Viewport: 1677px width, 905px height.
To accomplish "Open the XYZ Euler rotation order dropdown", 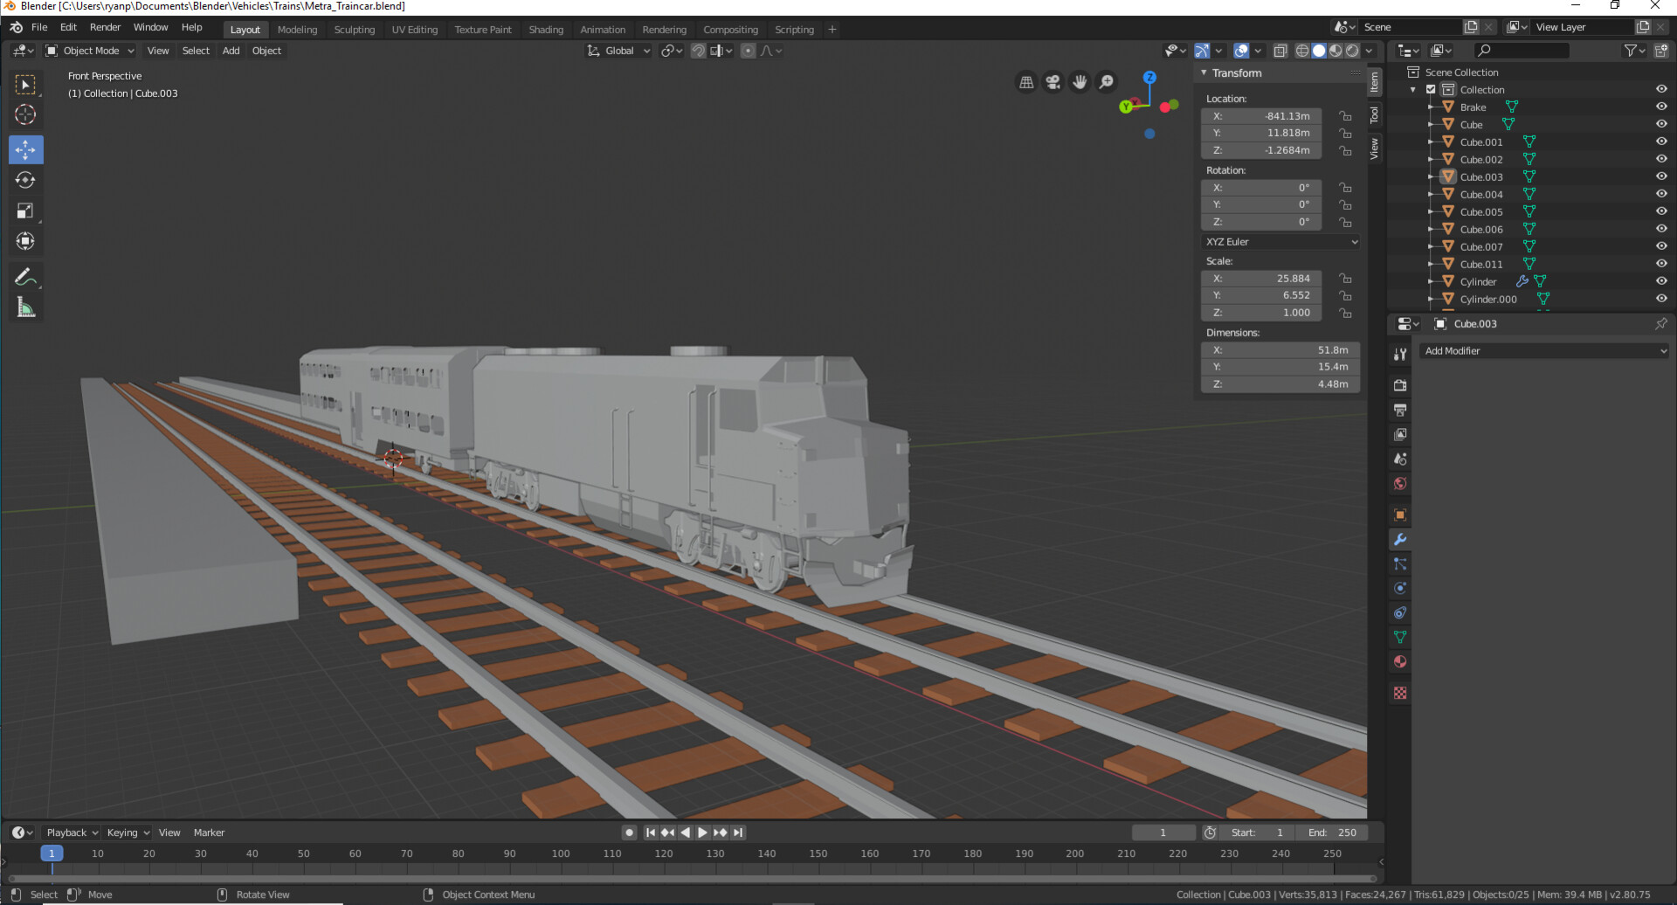I will click(1280, 241).
